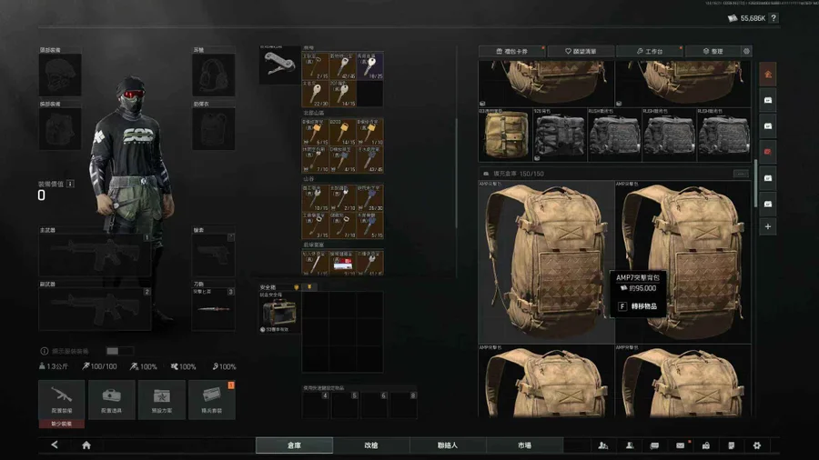Click the equipment value info icon
The image size is (819, 460).
click(71, 184)
